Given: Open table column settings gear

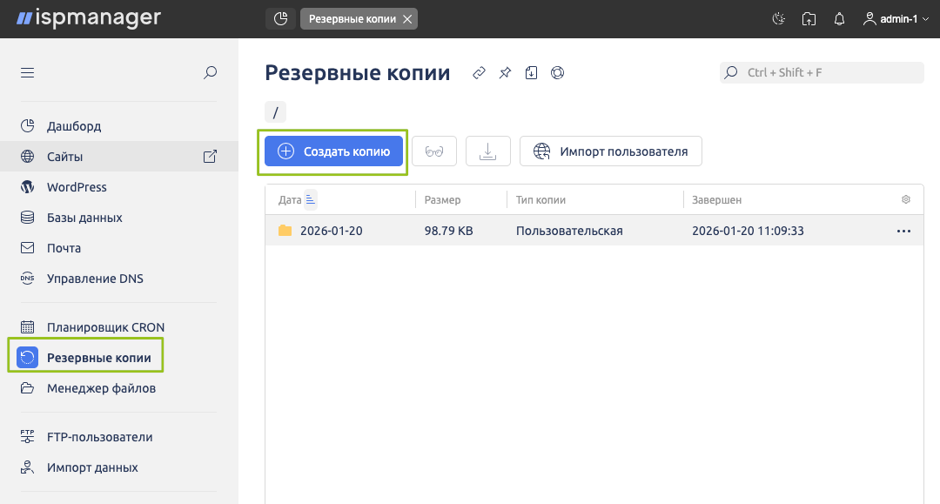Looking at the screenshot, I should (906, 199).
